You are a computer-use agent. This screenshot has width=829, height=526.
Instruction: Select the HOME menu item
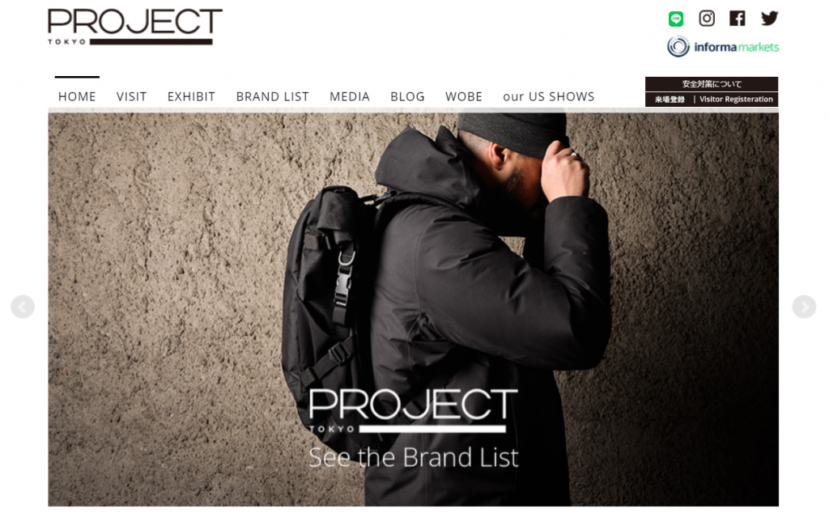click(x=77, y=97)
